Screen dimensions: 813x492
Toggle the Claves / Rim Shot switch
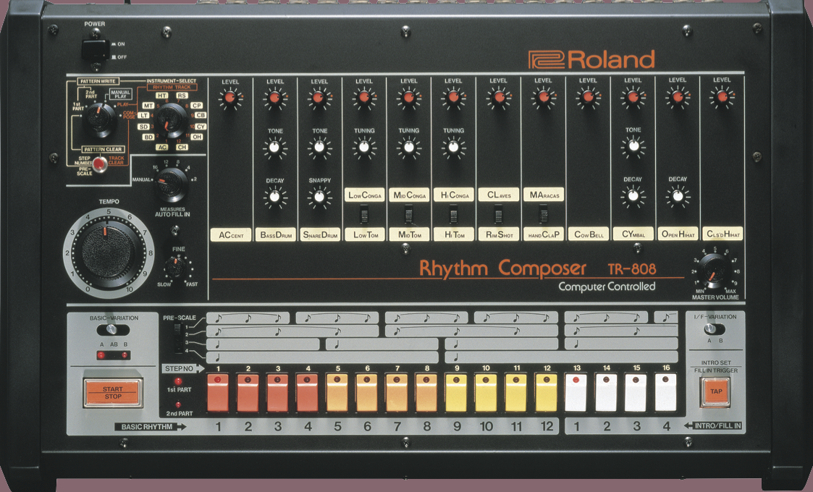tap(498, 214)
